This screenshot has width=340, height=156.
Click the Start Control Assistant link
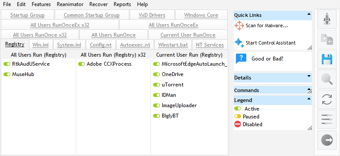coord(271,43)
